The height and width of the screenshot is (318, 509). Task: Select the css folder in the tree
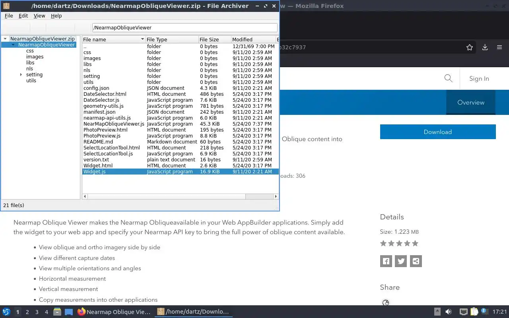pos(30,51)
